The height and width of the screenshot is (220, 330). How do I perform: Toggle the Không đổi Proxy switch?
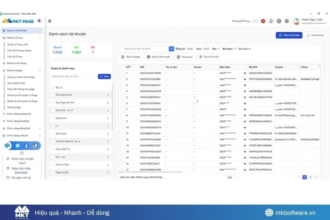[254, 21]
